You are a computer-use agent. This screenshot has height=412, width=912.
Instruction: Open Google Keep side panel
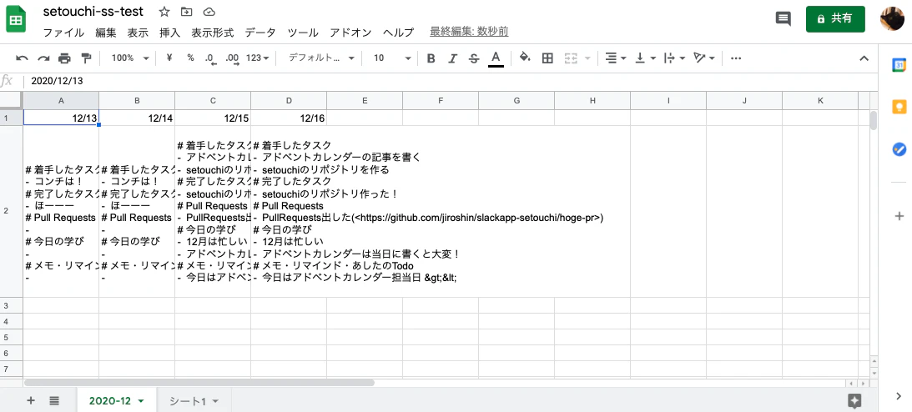[899, 107]
